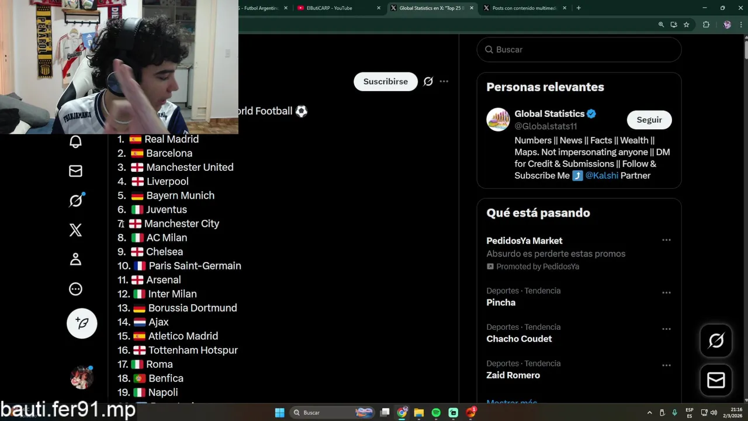Open Chacho Coudet trending topic

(x=519, y=339)
